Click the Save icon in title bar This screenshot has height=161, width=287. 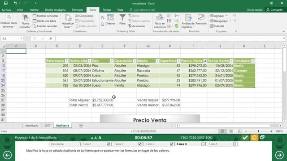(x=6, y=3)
